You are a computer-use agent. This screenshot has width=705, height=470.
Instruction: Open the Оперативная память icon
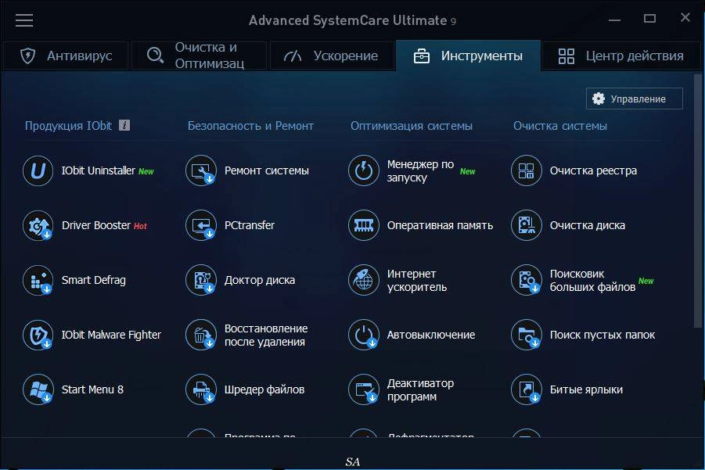[364, 225]
